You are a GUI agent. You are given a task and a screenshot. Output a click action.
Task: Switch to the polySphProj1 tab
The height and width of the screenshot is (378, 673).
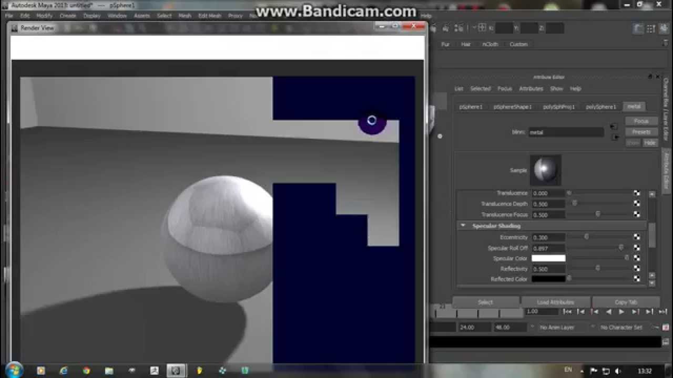559,107
